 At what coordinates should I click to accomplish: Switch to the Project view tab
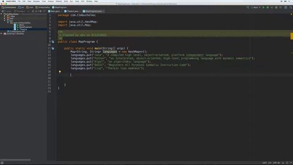(x=7, y=11)
